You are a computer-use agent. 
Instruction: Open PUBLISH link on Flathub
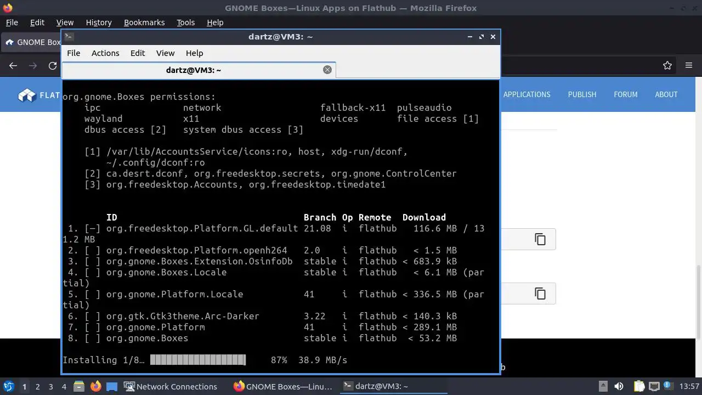[582, 94]
